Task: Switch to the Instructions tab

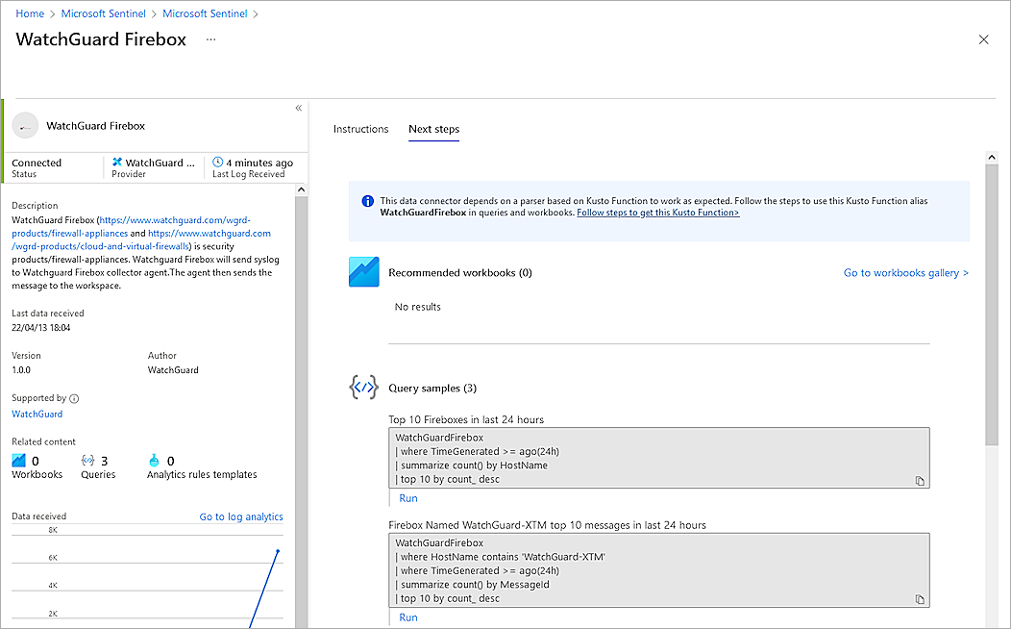Action: [x=360, y=128]
